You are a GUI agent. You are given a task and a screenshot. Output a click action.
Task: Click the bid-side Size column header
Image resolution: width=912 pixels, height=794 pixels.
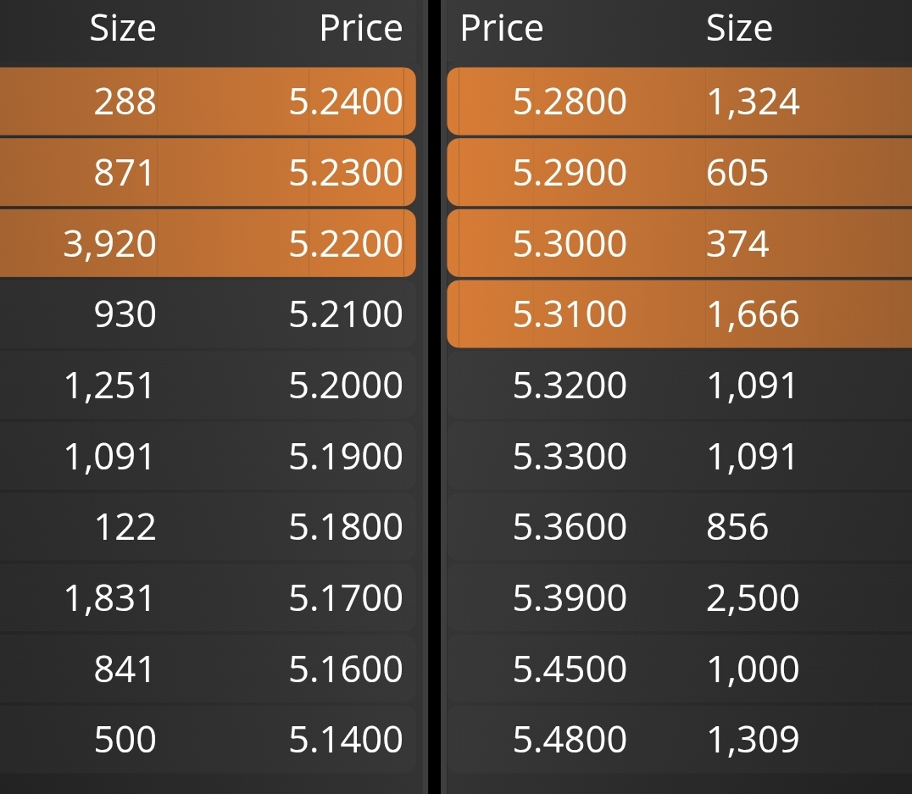(x=123, y=28)
